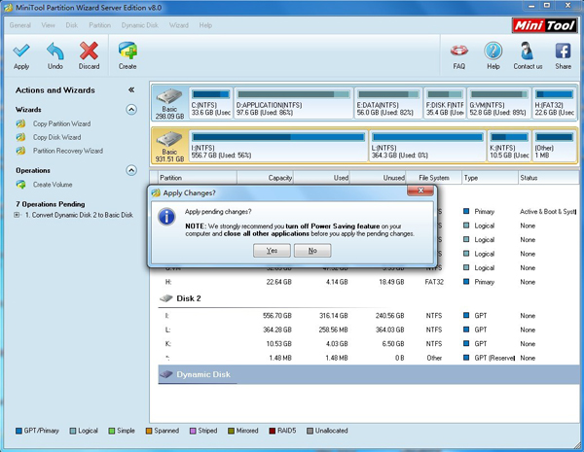This screenshot has width=584, height=452.
Task: Sort by the Used column header
Action: pos(321,178)
